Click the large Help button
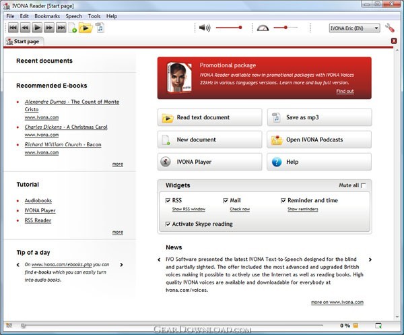The width and height of the screenshot is (404, 335). 319,162
